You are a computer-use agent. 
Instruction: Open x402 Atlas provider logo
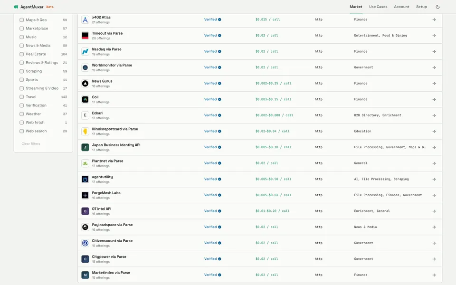(x=85, y=19)
